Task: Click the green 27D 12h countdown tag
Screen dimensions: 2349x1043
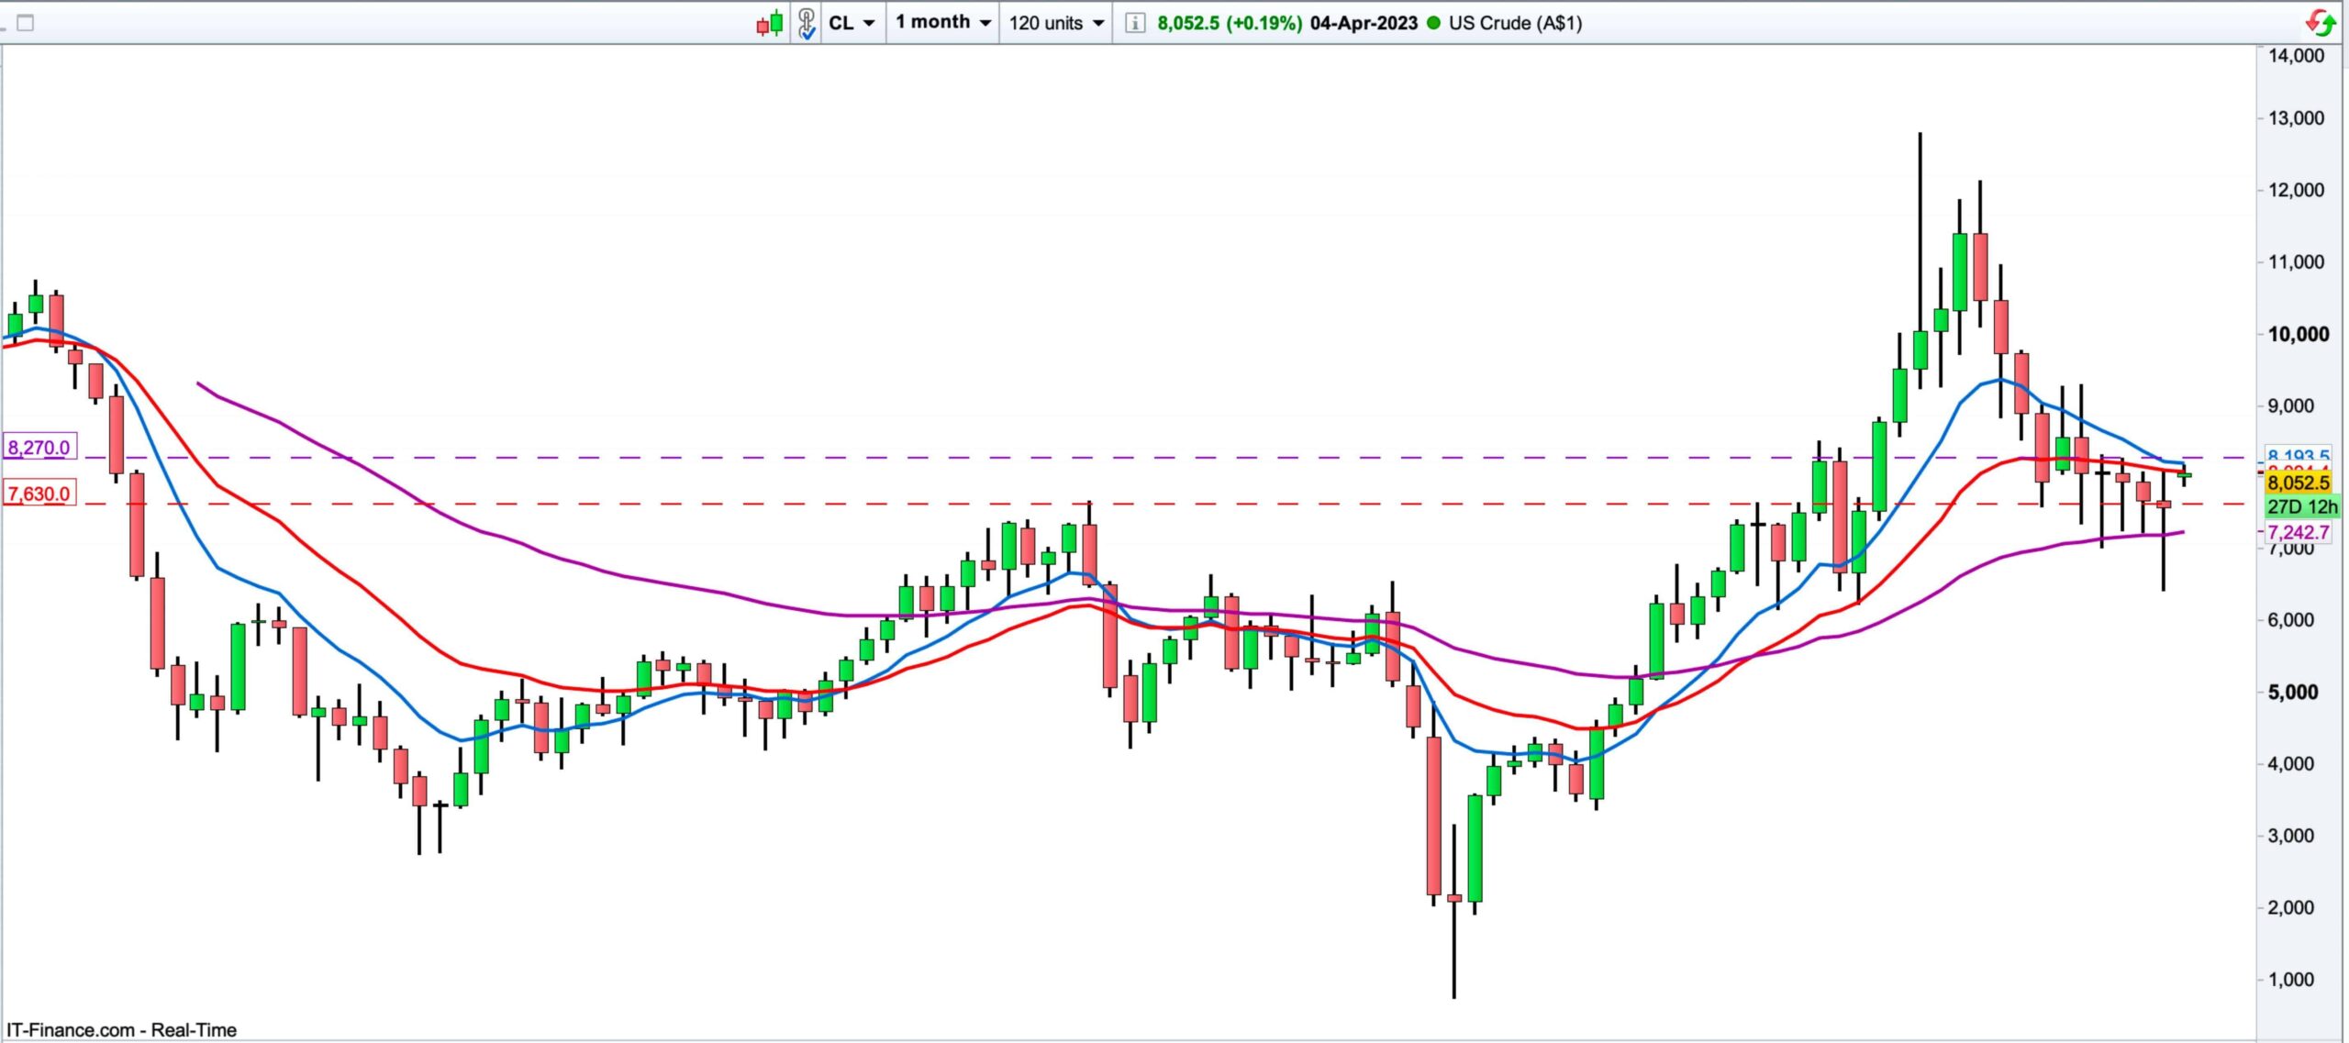Action: coord(2301,506)
